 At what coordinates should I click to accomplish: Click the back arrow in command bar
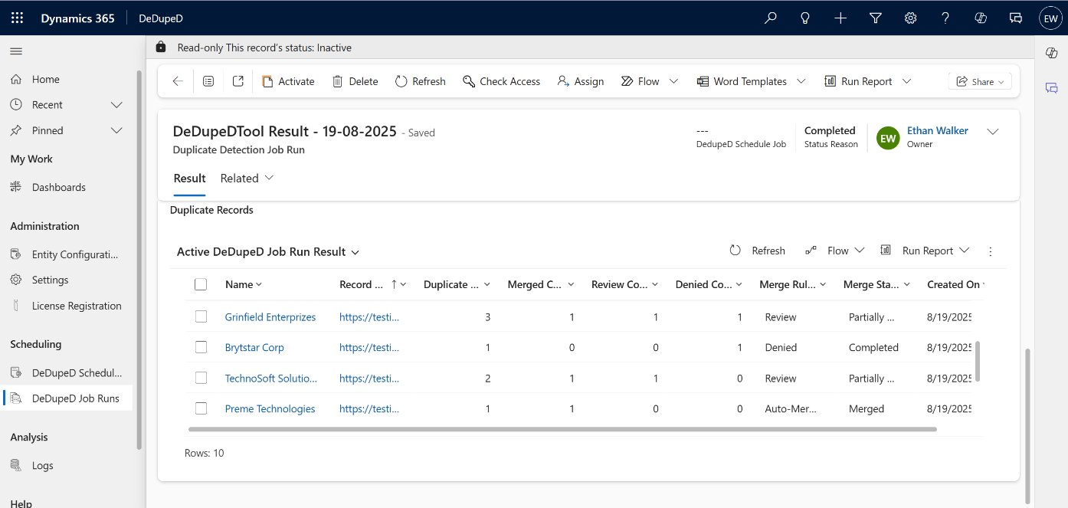point(178,81)
